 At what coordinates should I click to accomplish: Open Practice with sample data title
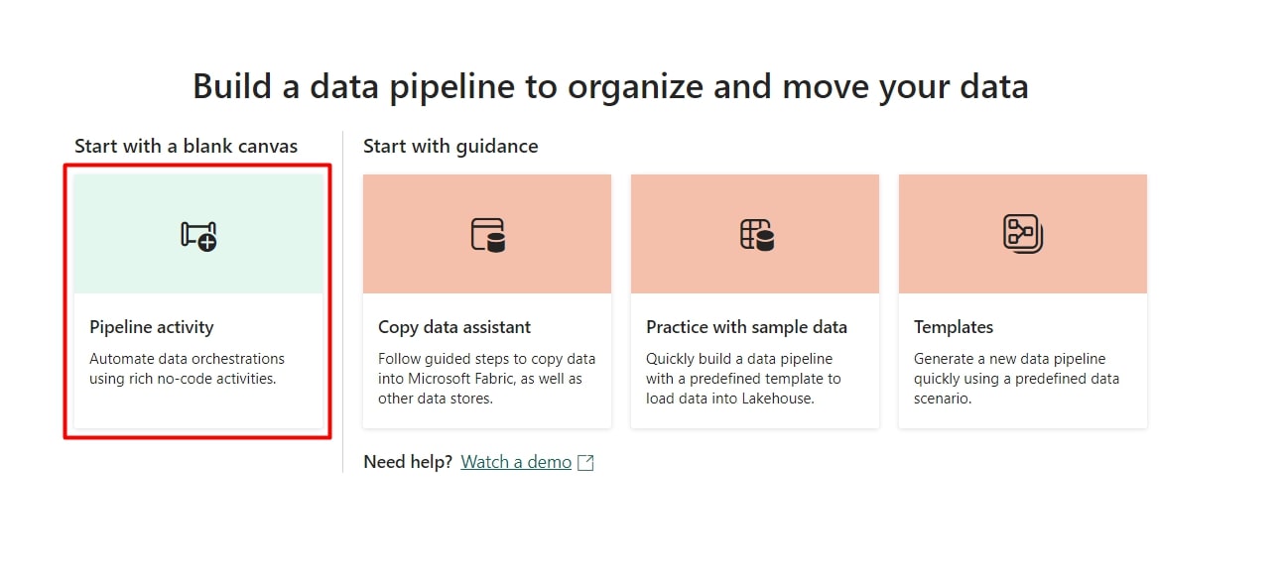pos(746,327)
